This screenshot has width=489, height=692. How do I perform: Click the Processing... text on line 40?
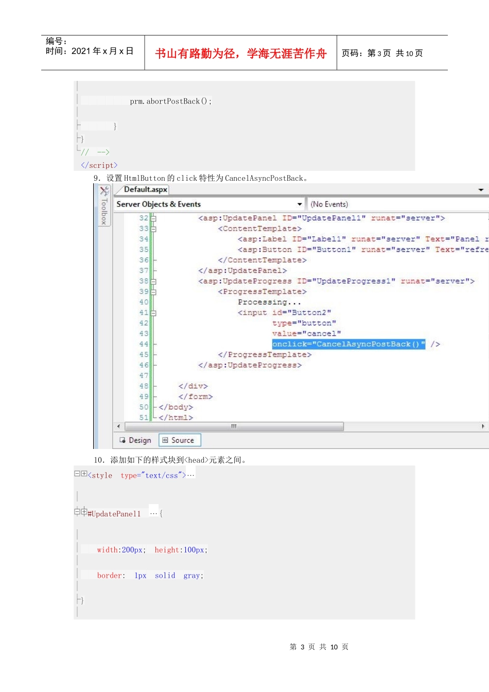tap(269, 302)
